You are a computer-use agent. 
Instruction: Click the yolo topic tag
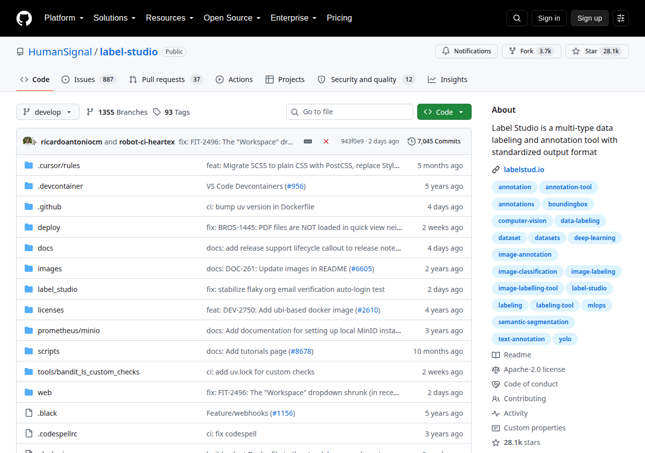[x=565, y=339]
